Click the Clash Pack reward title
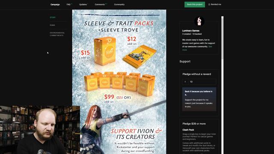 click(188, 130)
